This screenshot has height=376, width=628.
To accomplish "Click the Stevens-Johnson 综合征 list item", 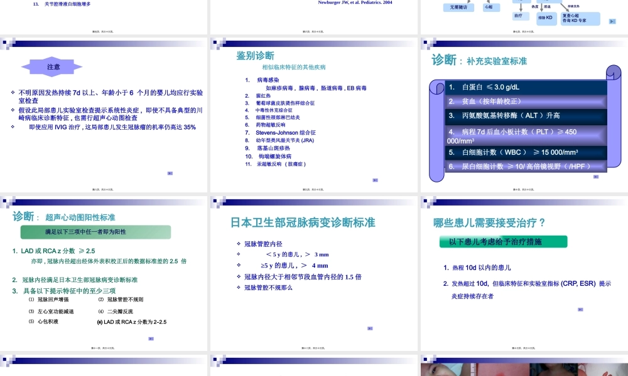I will coord(285,133).
